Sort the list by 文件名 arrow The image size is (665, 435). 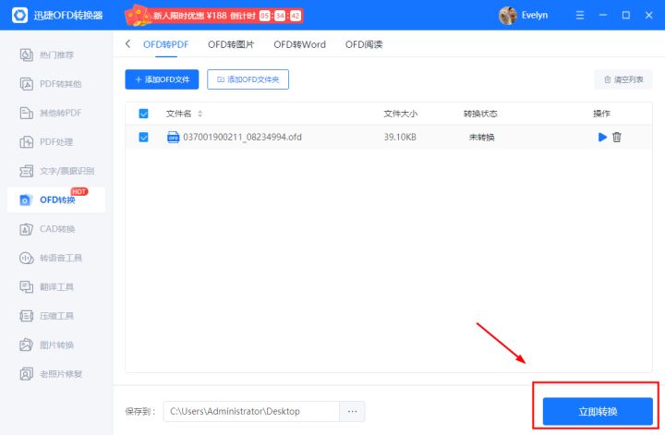point(199,114)
